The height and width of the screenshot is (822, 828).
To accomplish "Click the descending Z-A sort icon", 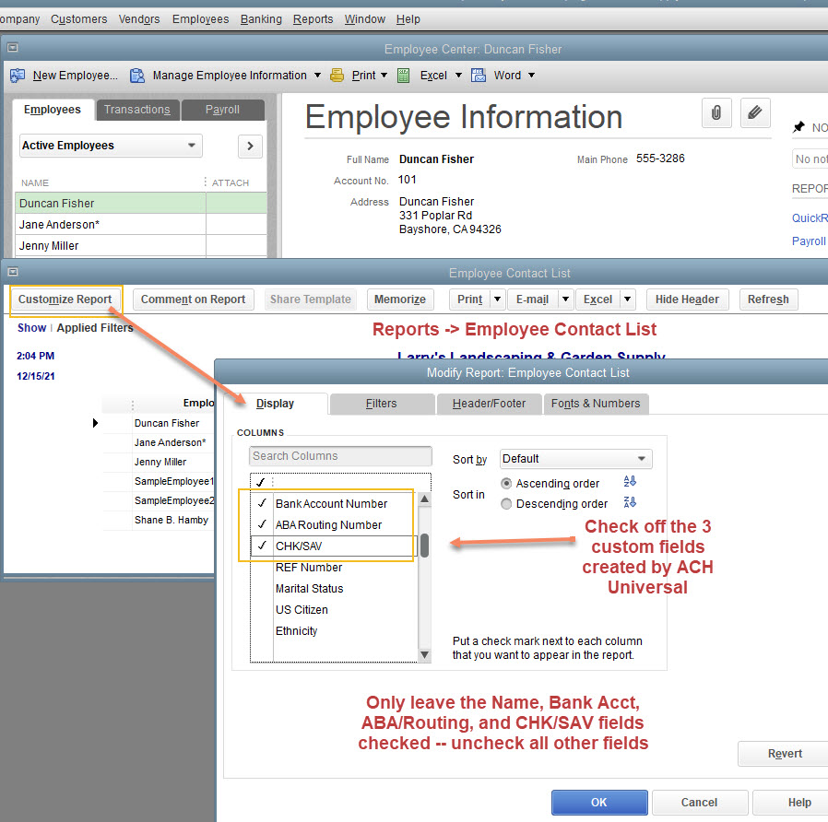I will [x=629, y=502].
